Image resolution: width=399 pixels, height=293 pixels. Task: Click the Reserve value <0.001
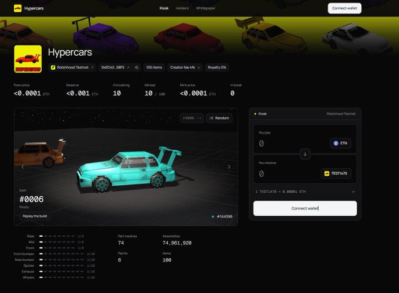click(78, 93)
